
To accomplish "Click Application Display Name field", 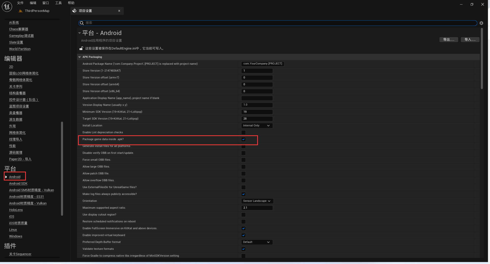I will [x=257, y=98].
